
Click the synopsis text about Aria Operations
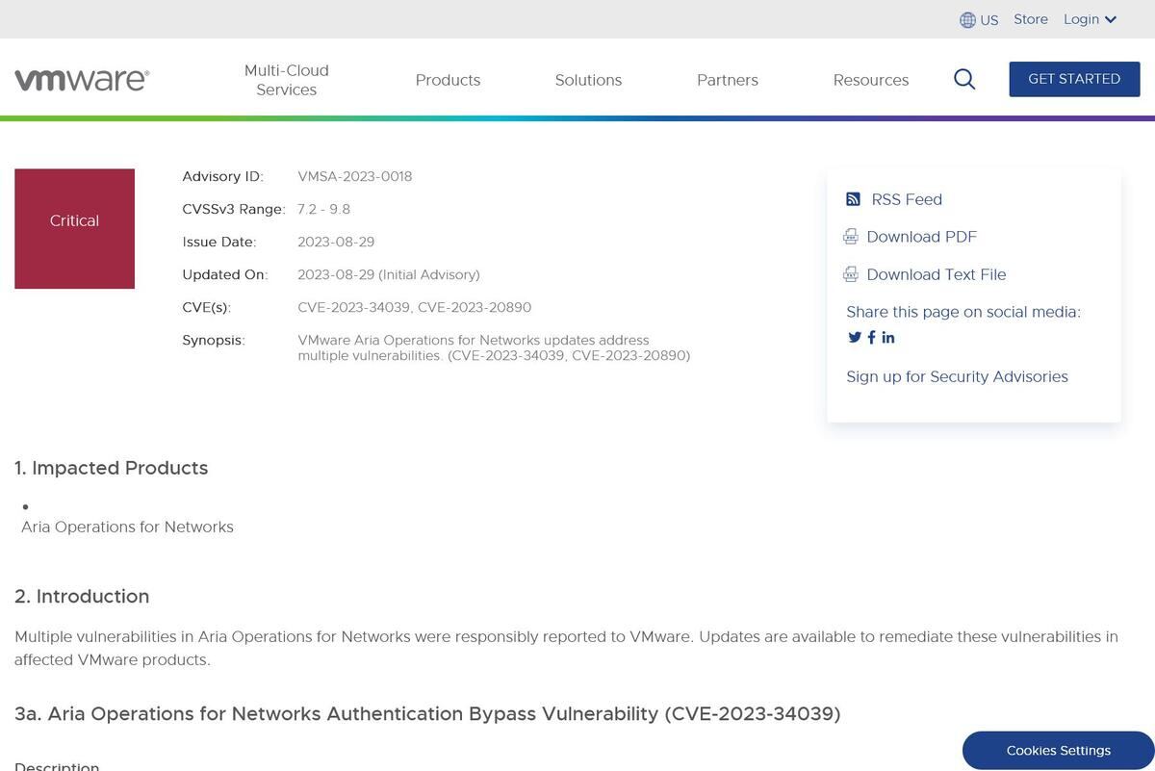tap(494, 347)
